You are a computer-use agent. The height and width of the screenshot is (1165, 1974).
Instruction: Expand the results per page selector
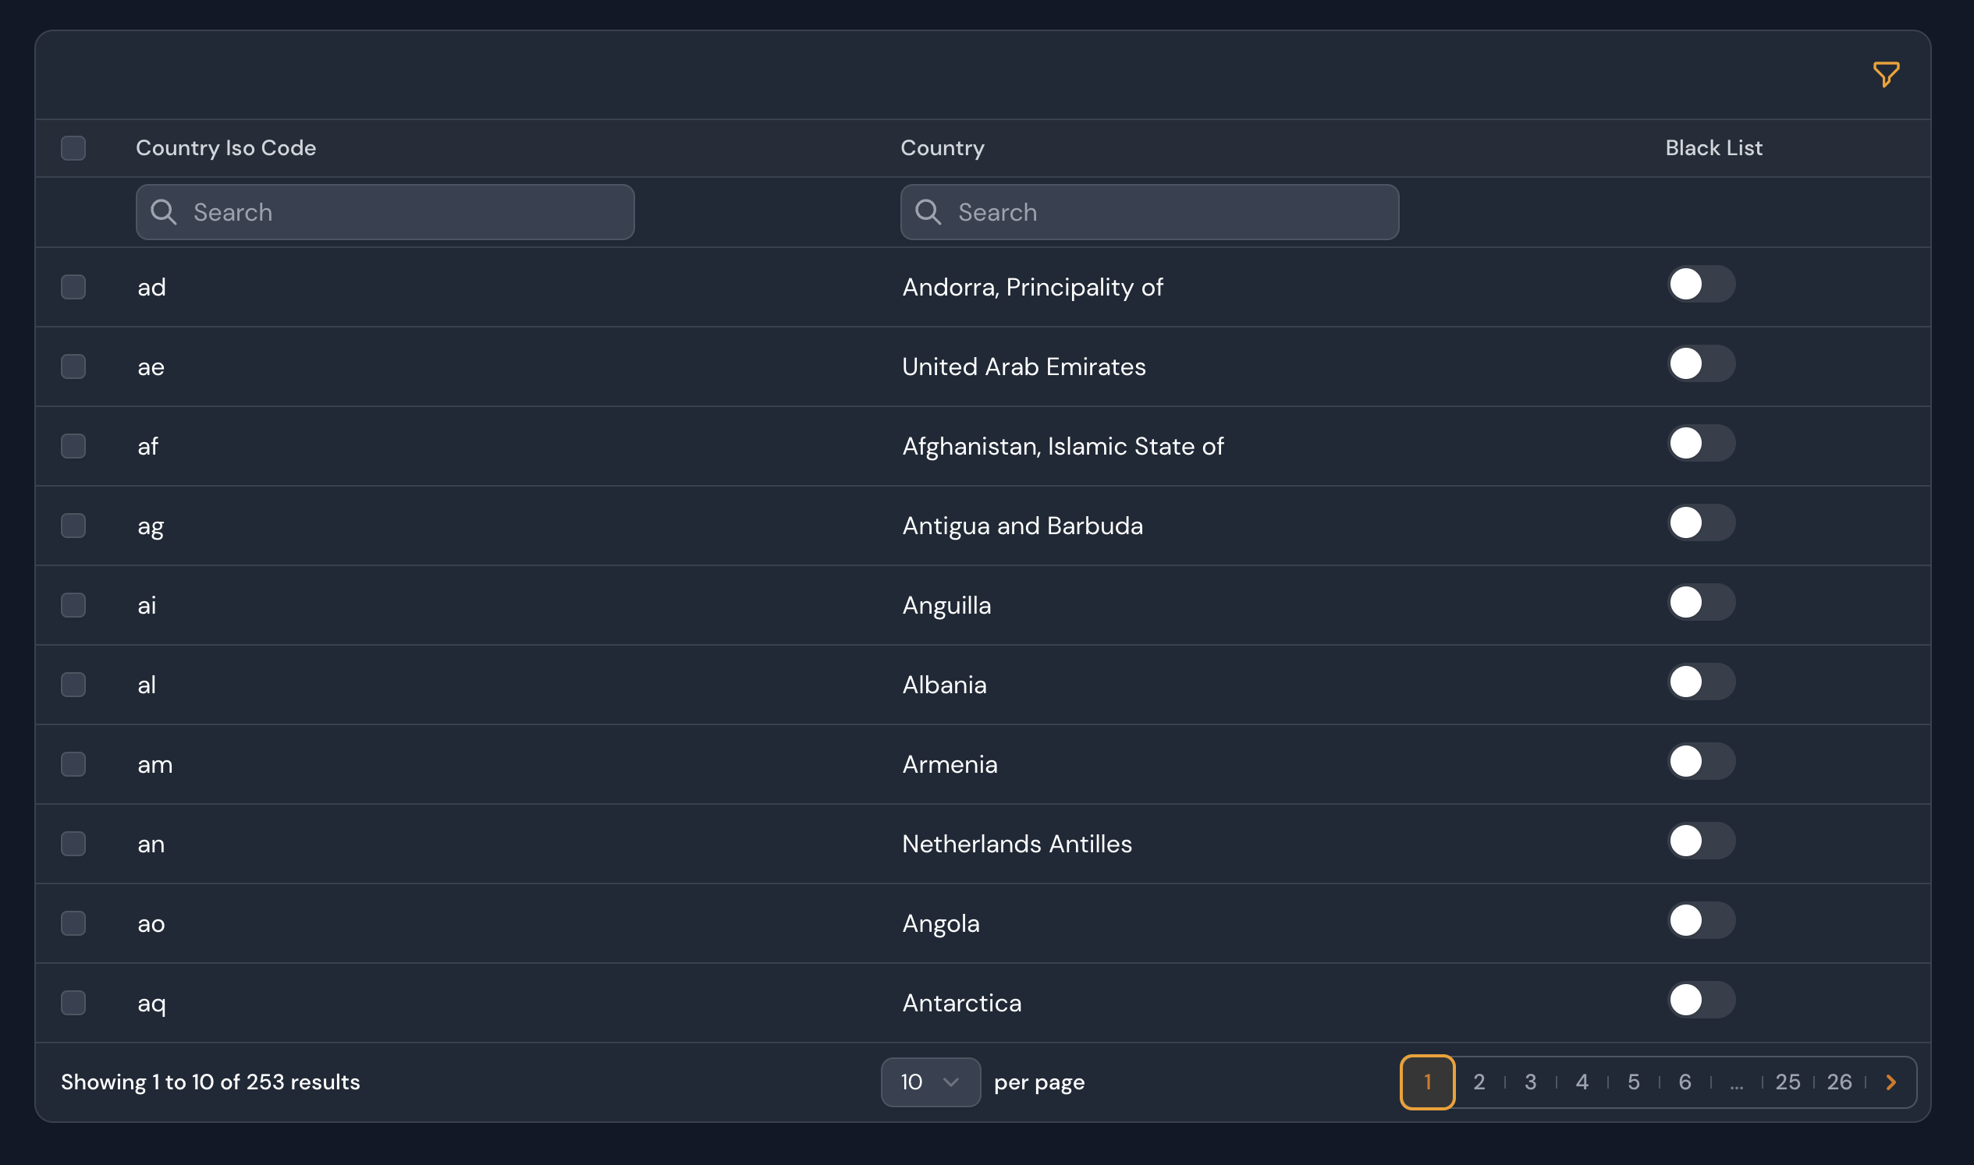click(x=931, y=1082)
